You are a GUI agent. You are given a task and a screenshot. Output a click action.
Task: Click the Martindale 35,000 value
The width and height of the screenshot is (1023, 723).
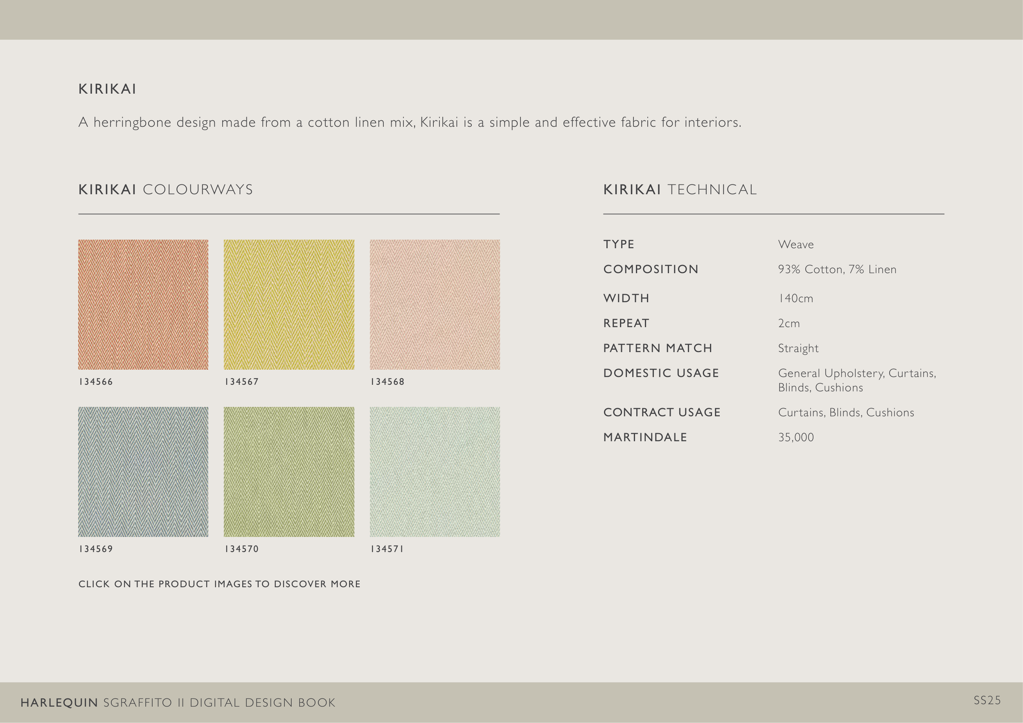point(796,437)
